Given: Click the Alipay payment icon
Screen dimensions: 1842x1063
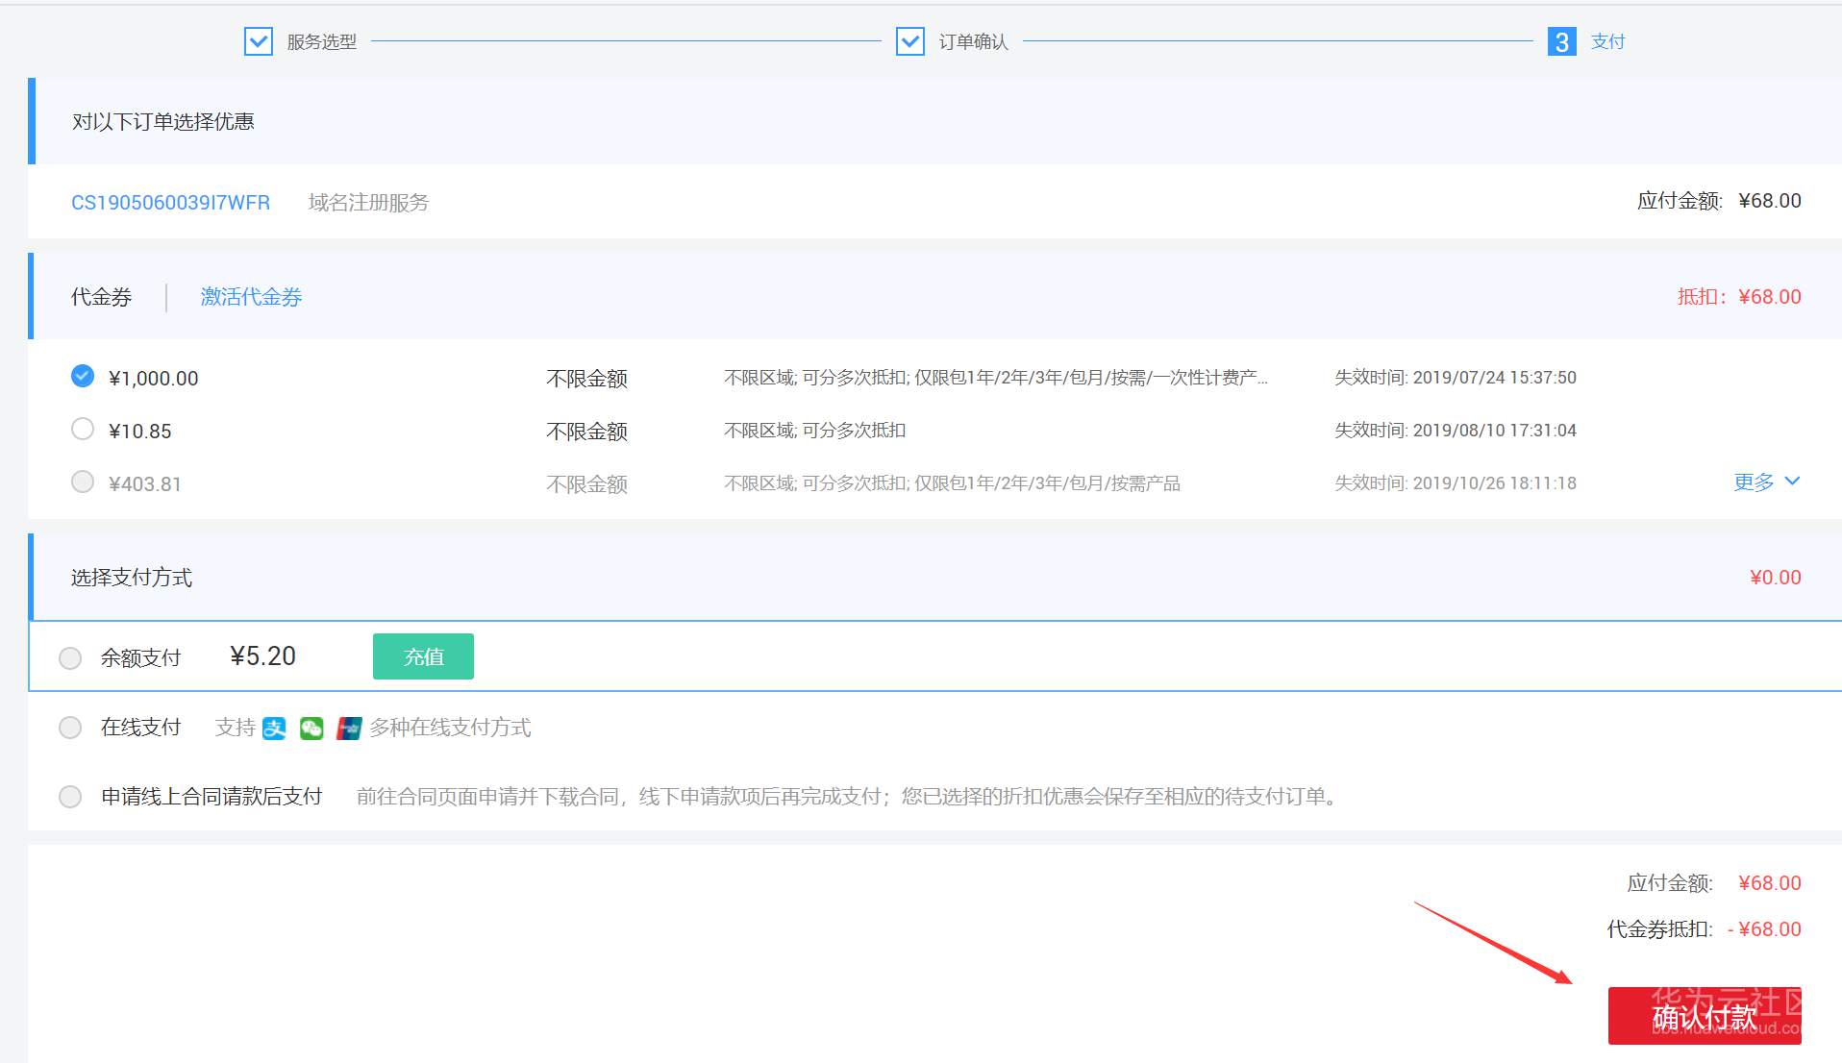Looking at the screenshot, I should click(x=274, y=729).
